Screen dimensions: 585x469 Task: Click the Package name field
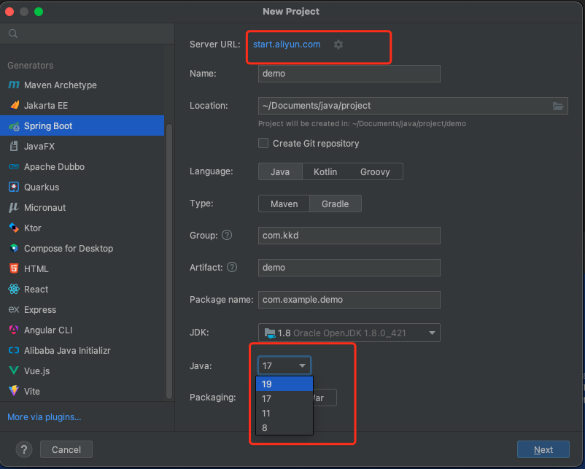tap(349, 300)
